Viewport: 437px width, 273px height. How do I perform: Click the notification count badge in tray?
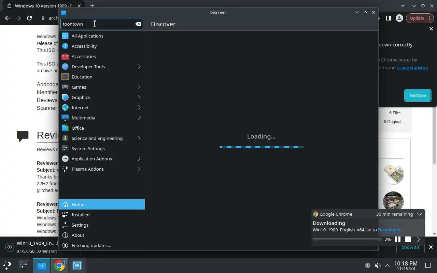[x=368, y=265]
